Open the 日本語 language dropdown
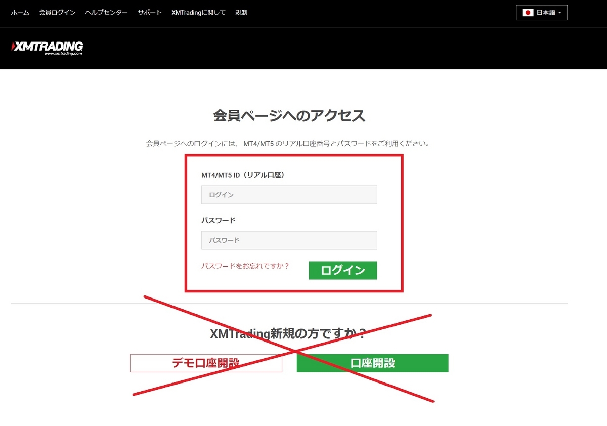This screenshot has width=607, height=426. 542,13
